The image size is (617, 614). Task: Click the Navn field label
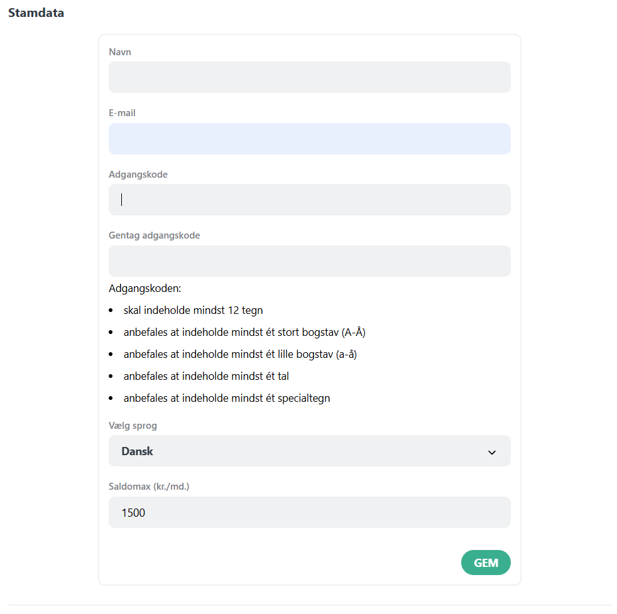119,52
